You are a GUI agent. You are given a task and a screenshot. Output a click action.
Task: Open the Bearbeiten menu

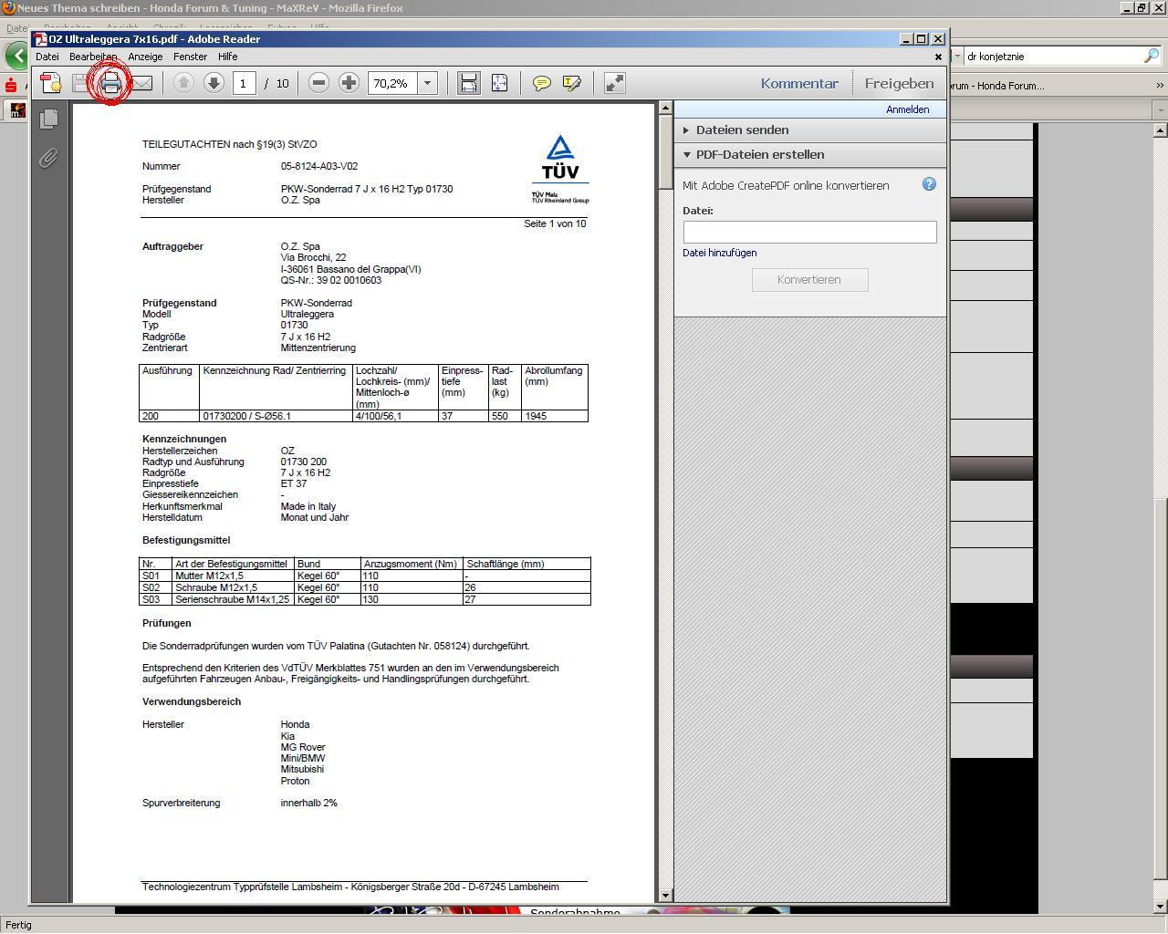coord(93,57)
